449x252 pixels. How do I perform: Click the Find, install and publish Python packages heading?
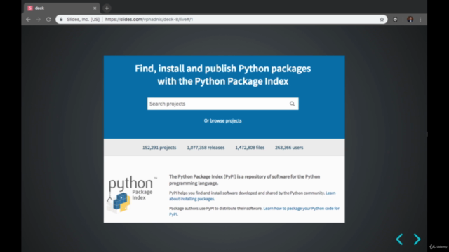coord(223,75)
